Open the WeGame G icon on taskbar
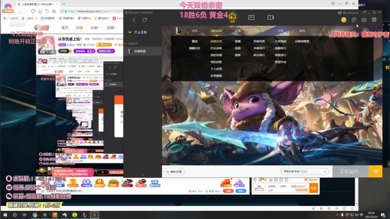Viewport: 390px width, 219px height. [94, 215]
